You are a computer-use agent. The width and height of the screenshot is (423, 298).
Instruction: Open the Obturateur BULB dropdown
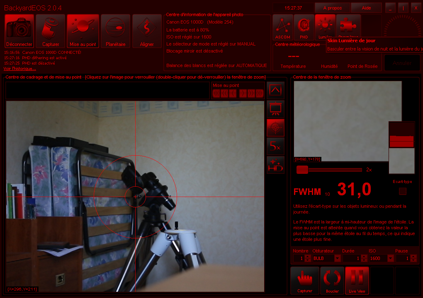click(338, 258)
